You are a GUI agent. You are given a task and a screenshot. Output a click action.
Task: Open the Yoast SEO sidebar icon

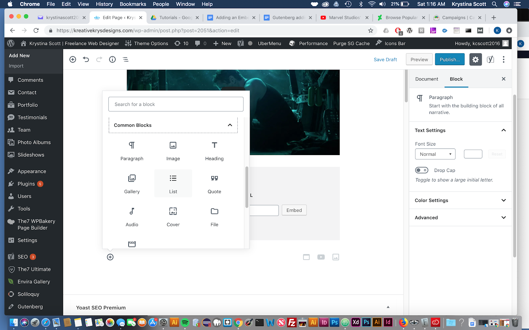(490, 59)
